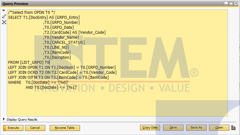Screen dimensions: 240x135
Task: Expand Display Query Results section
Action: [4, 119]
